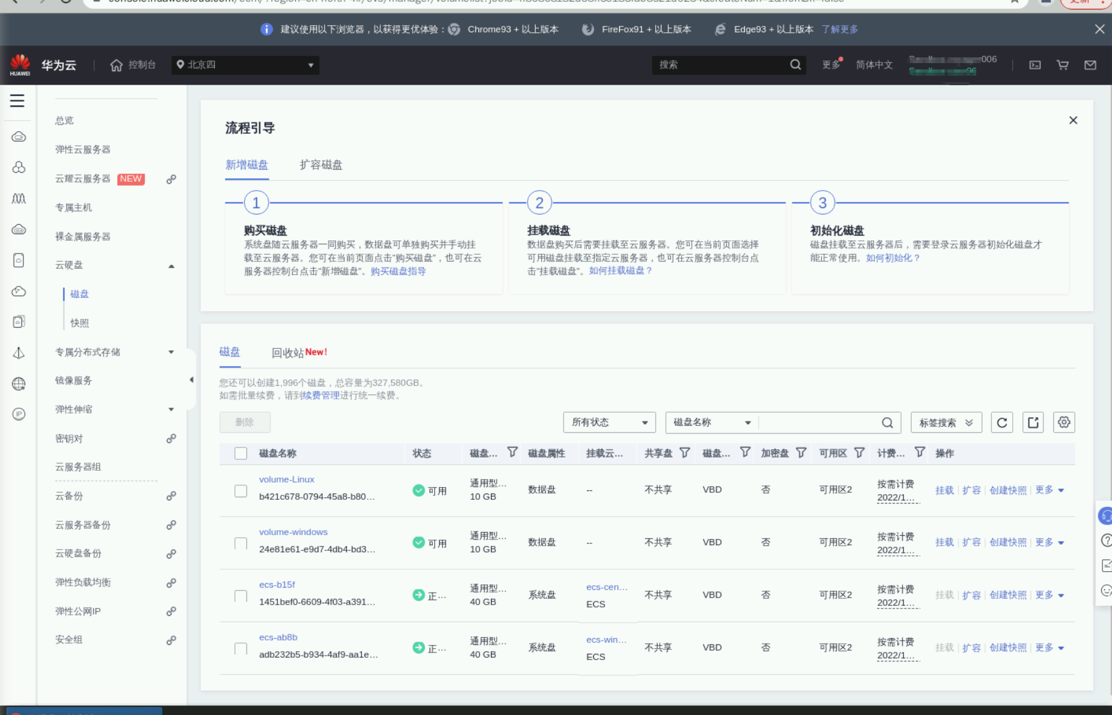Select the 磁盘 list tab
The height and width of the screenshot is (715, 1112).
click(x=229, y=352)
